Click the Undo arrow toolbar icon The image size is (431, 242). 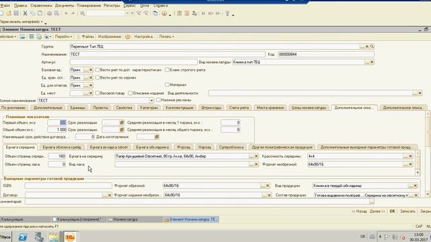[66, 13]
